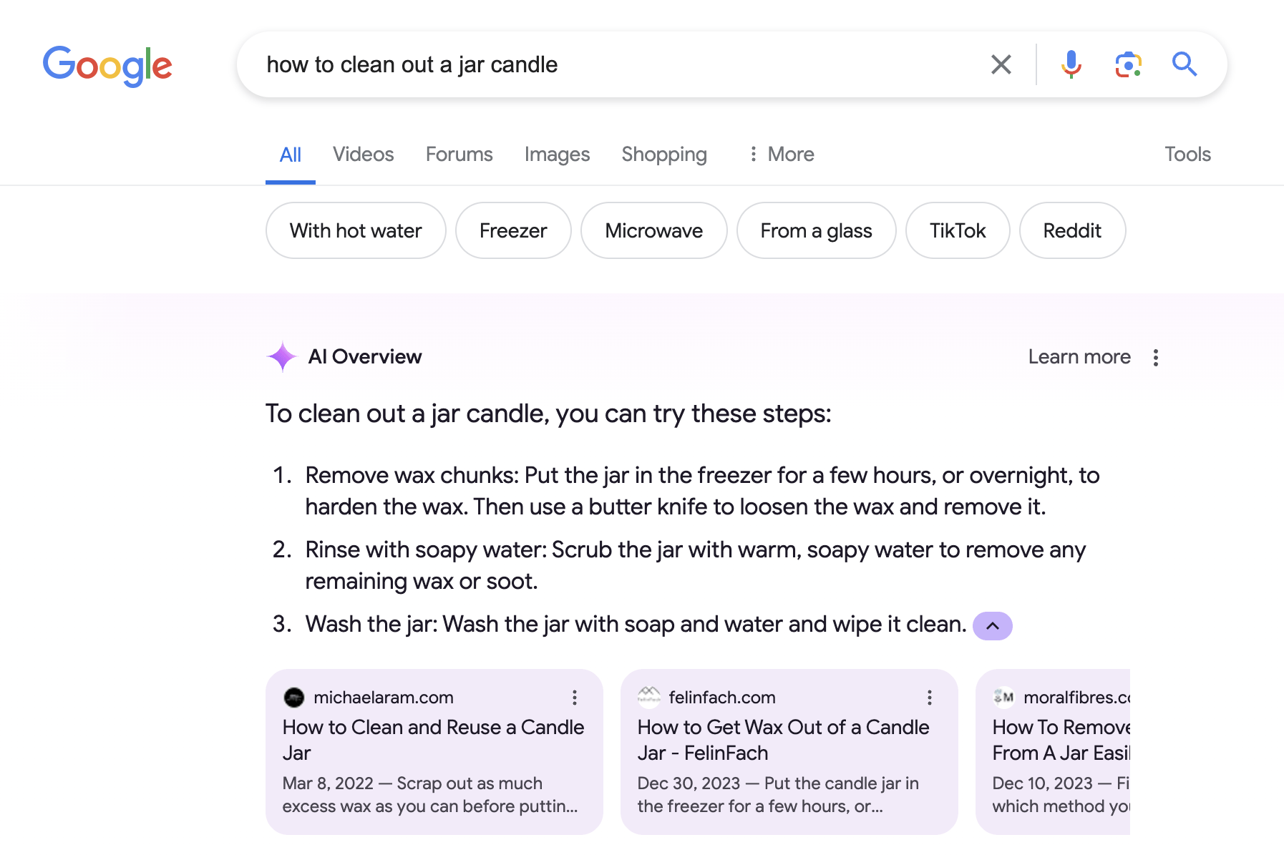Click the michaelaram.com site favicon
Image resolution: width=1284 pixels, height=860 pixels.
click(x=296, y=697)
